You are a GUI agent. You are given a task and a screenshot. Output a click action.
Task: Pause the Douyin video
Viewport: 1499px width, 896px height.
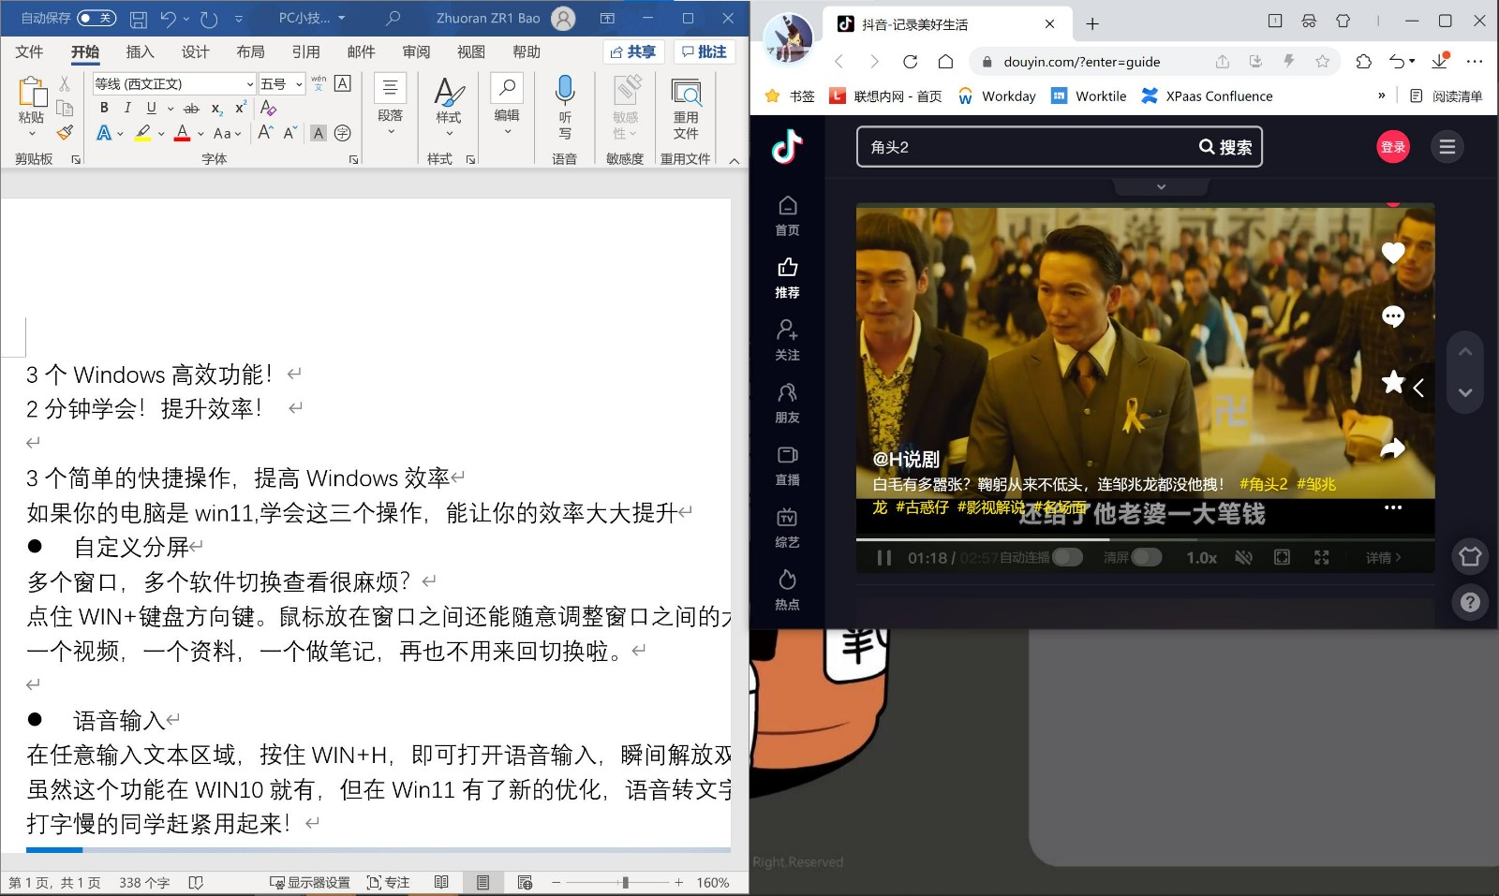tap(883, 557)
